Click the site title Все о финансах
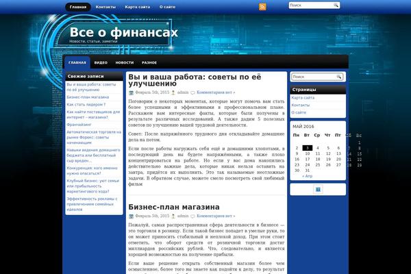Screen dimensions: 411x274 (x=124, y=32)
